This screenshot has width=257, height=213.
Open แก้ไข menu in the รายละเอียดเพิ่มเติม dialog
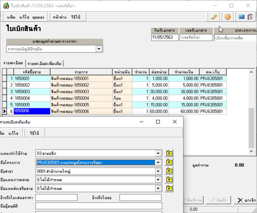pos(13,133)
